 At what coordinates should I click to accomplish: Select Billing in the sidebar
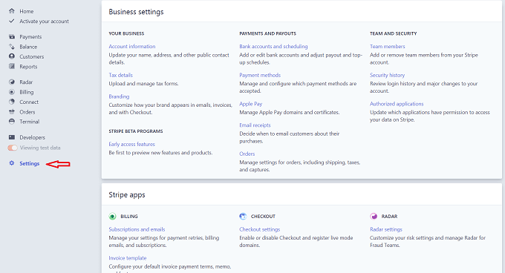point(27,92)
